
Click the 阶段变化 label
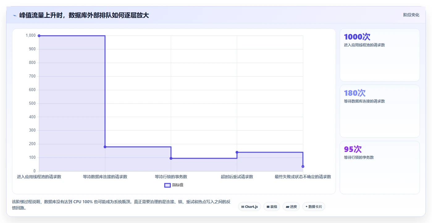[x=411, y=15]
